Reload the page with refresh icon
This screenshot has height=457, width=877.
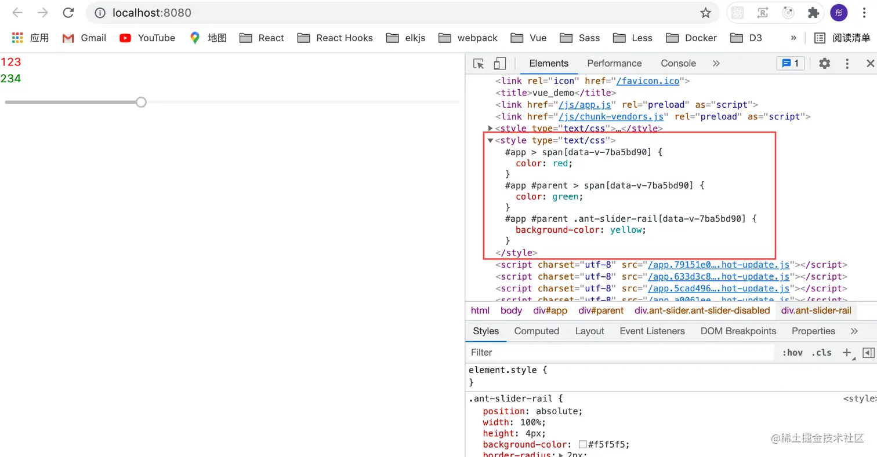click(x=68, y=13)
